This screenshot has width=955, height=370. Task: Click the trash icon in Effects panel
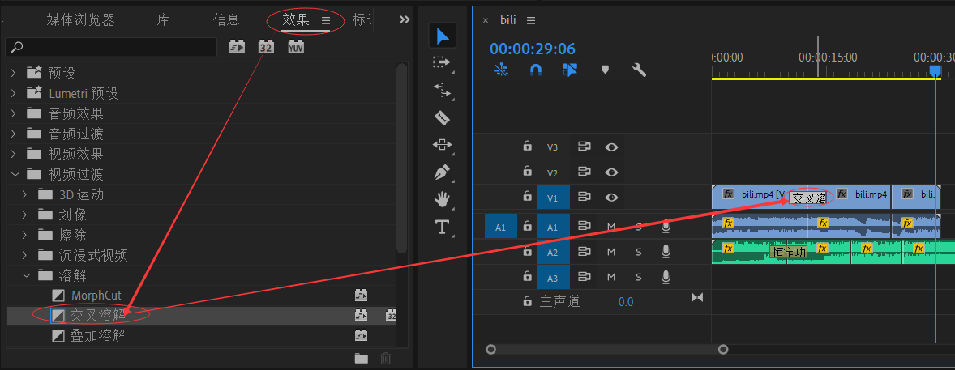click(386, 359)
